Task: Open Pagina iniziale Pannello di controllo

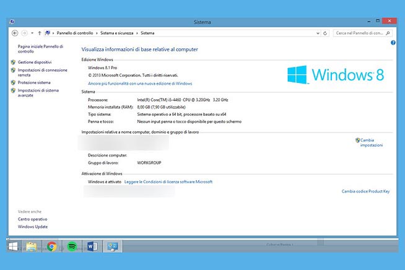Action: [40, 49]
